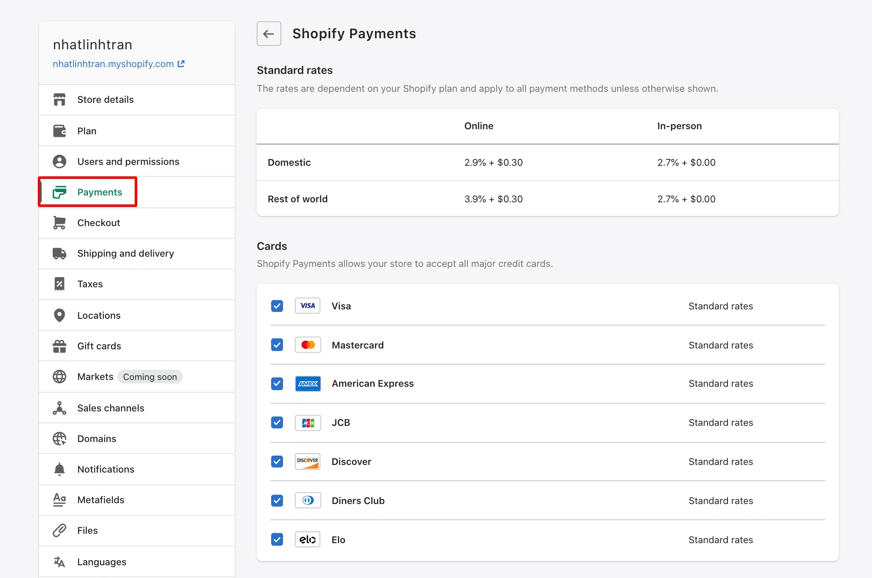Open Checkout settings

(x=137, y=223)
